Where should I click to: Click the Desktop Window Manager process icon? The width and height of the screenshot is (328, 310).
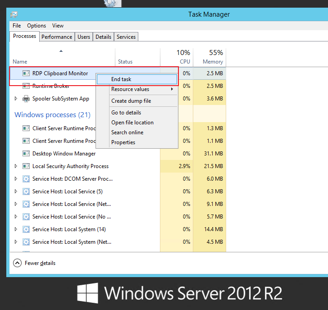[x=26, y=154]
